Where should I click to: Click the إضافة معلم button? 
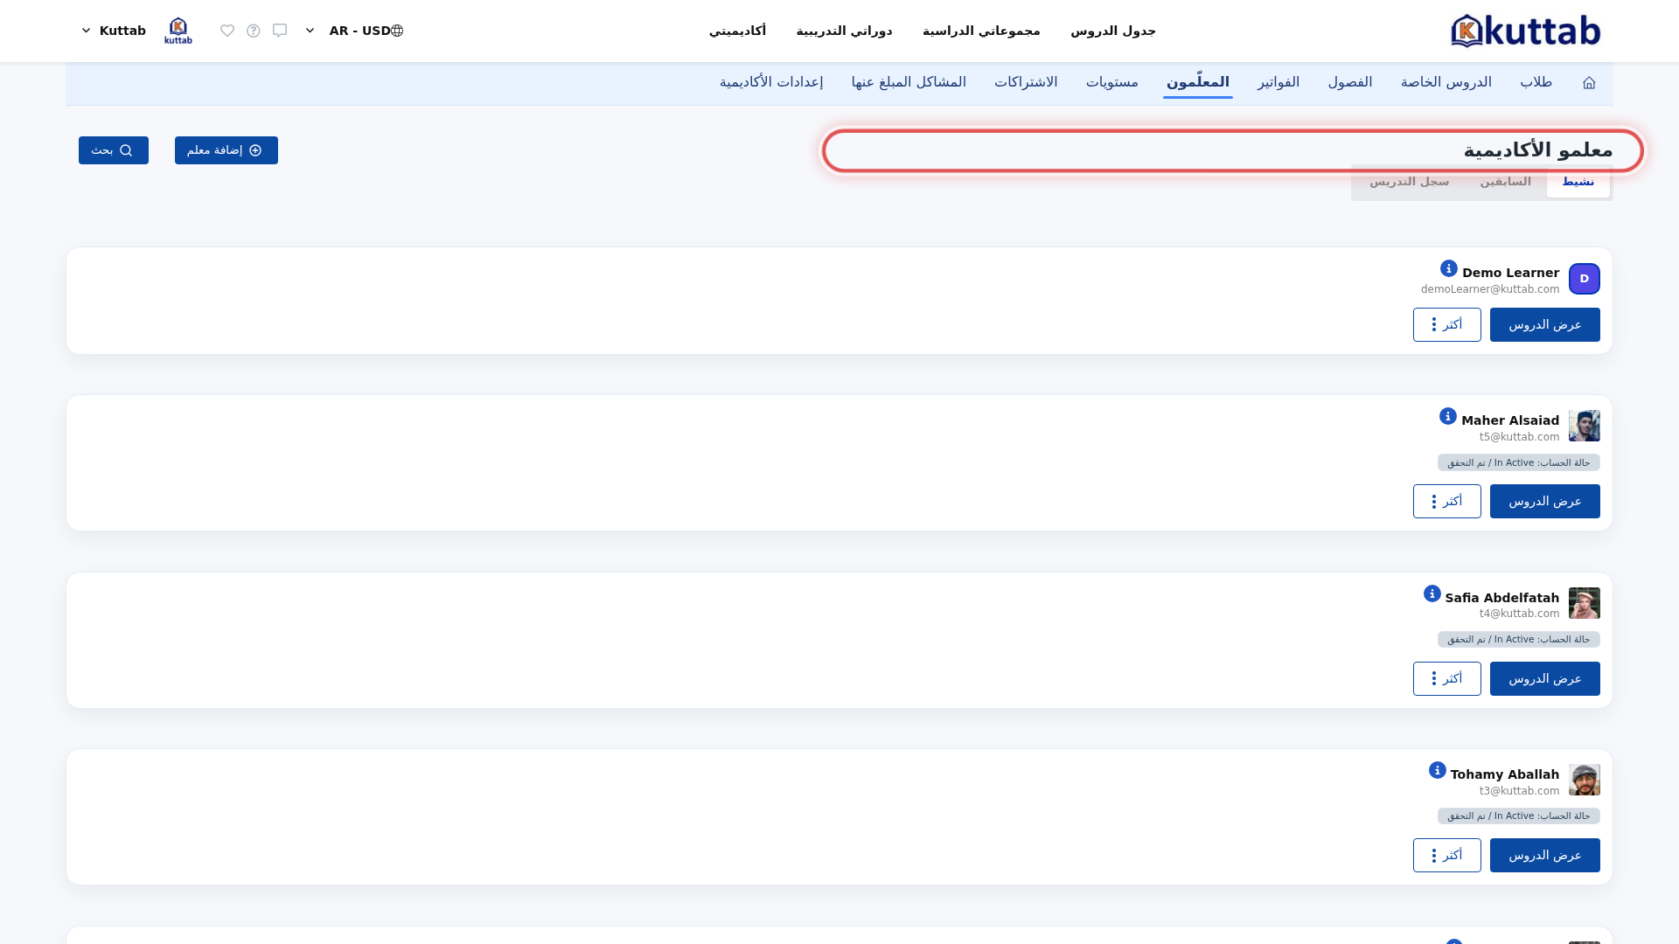(226, 150)
